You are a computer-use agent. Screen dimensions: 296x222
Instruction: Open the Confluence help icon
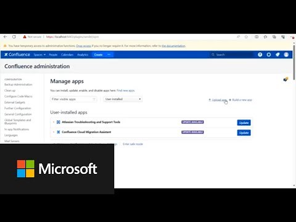pos(260,54)
